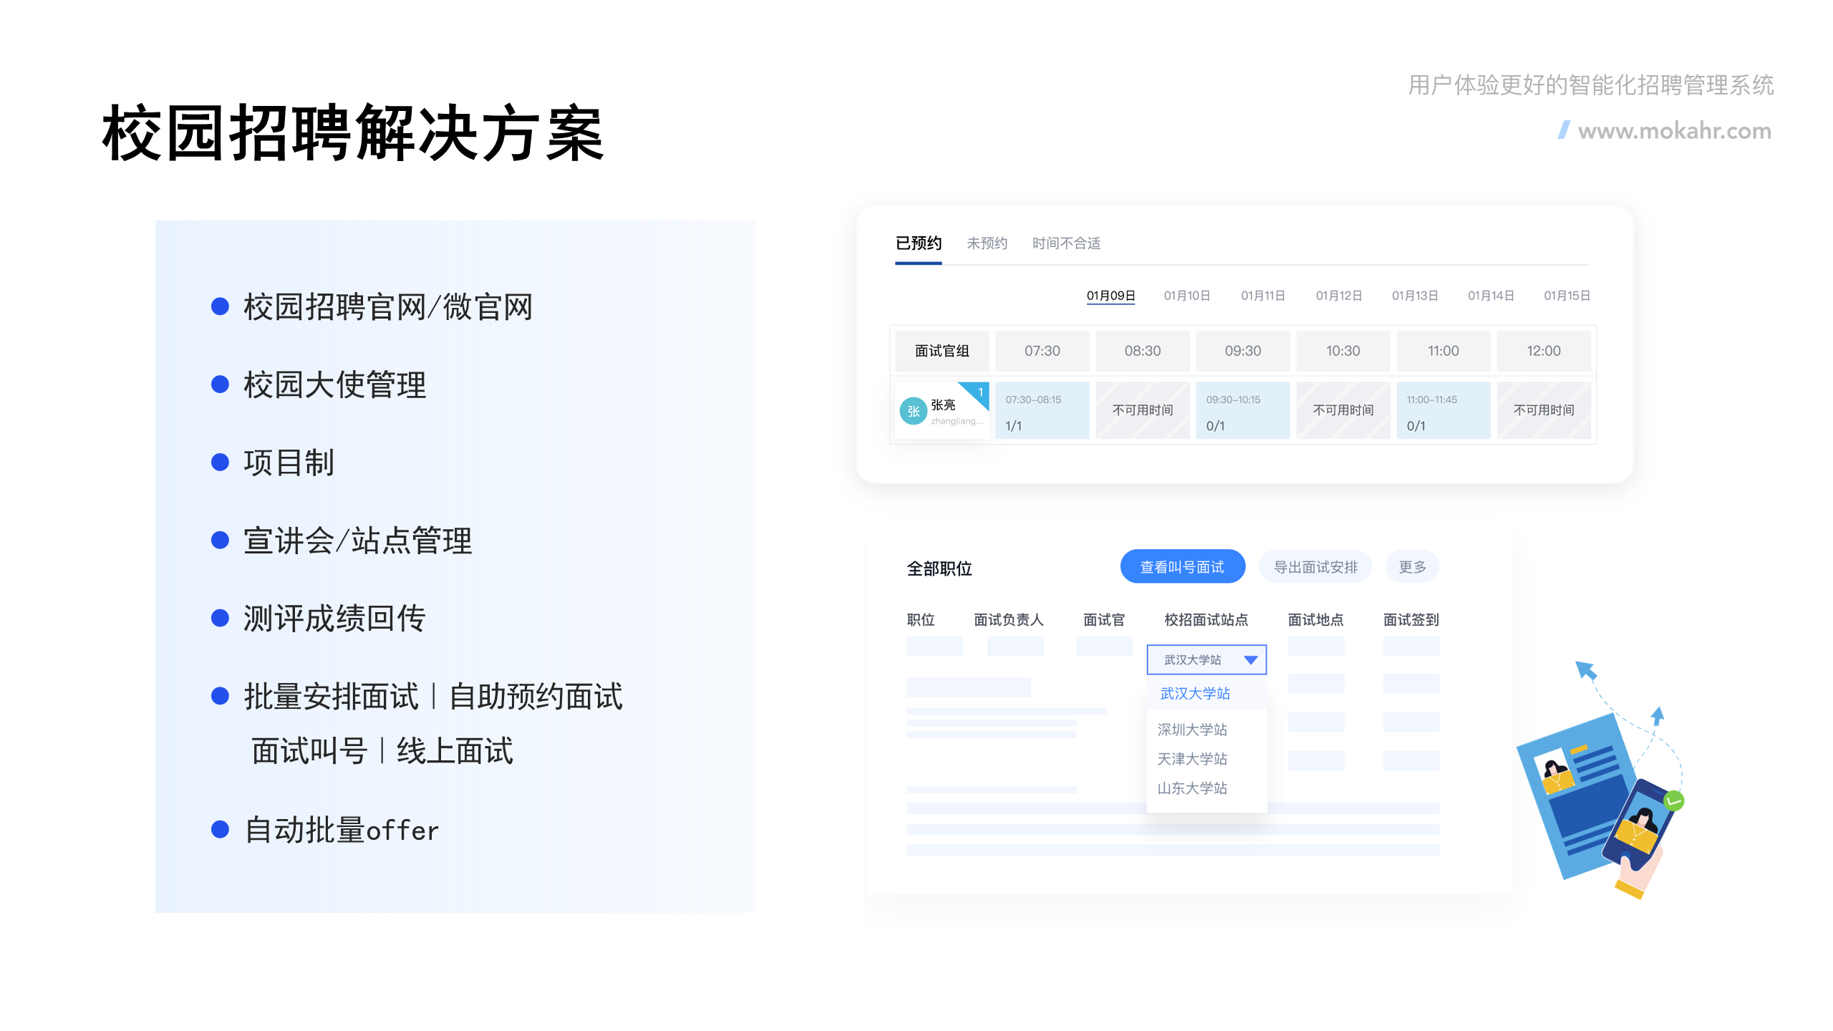Click the 09:30 time header
Image resolution: width=1833 pixels, height=1031 pixels.
pyautogui.click(x=1242, y=351)
